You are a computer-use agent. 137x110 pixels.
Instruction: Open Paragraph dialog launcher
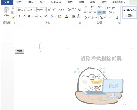coord(119,23)
